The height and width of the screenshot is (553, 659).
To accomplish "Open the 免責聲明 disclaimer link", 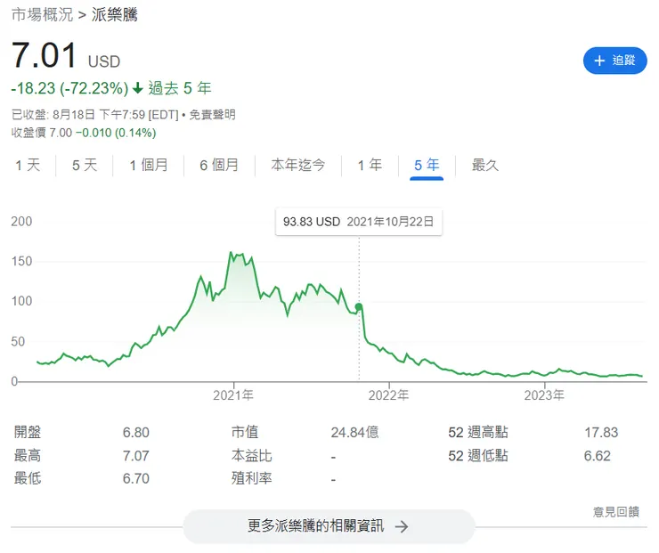I will point(212,115).
